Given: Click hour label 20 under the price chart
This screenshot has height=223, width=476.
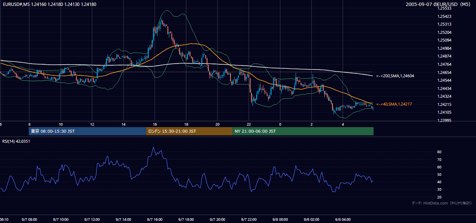Looking at the screenshot, I should [x=218, y=124].
